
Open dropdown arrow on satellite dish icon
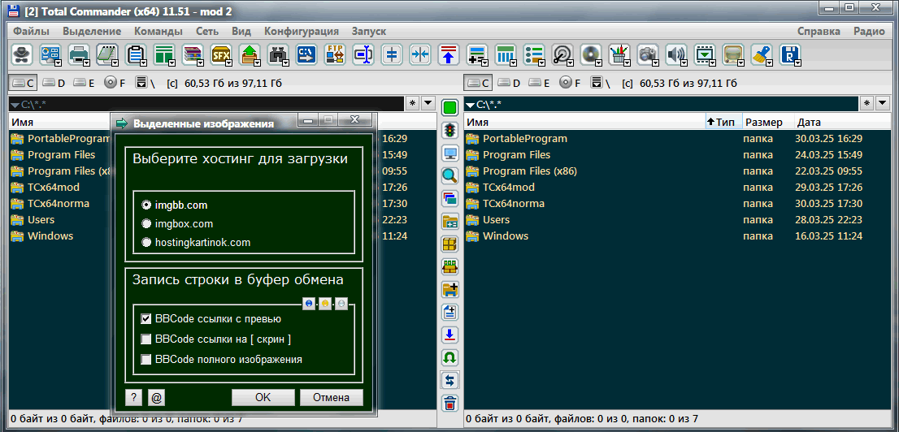point(571,62)
